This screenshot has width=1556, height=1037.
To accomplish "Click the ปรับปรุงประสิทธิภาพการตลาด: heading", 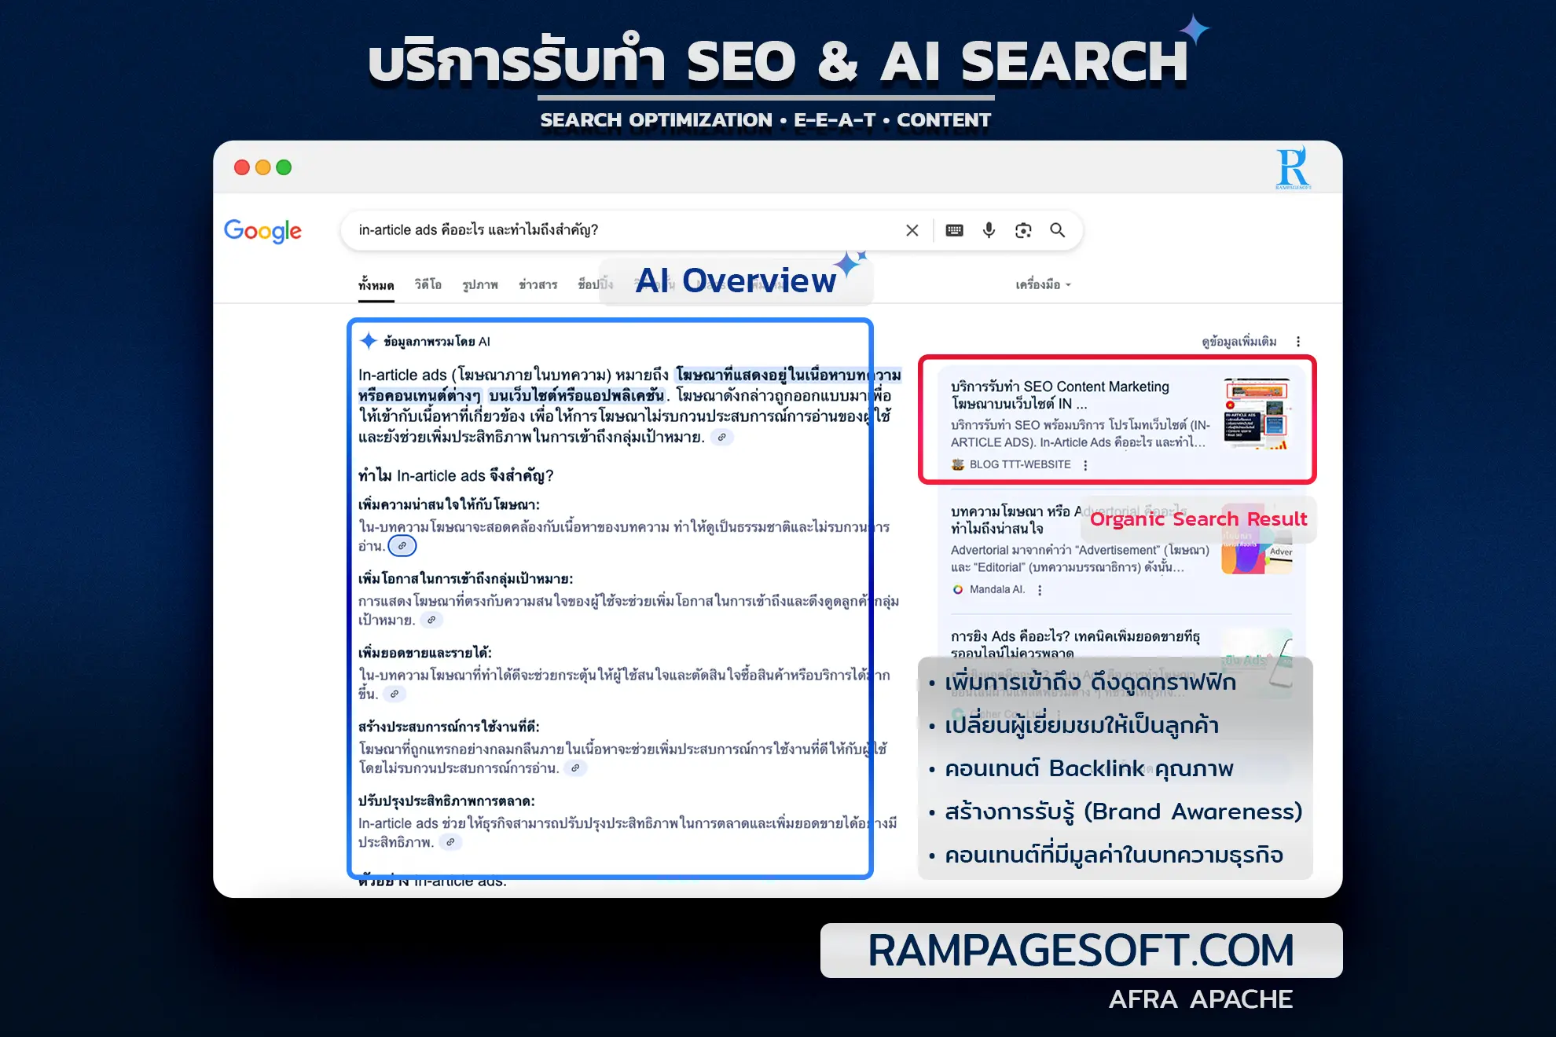I will (x=446, y=801).
